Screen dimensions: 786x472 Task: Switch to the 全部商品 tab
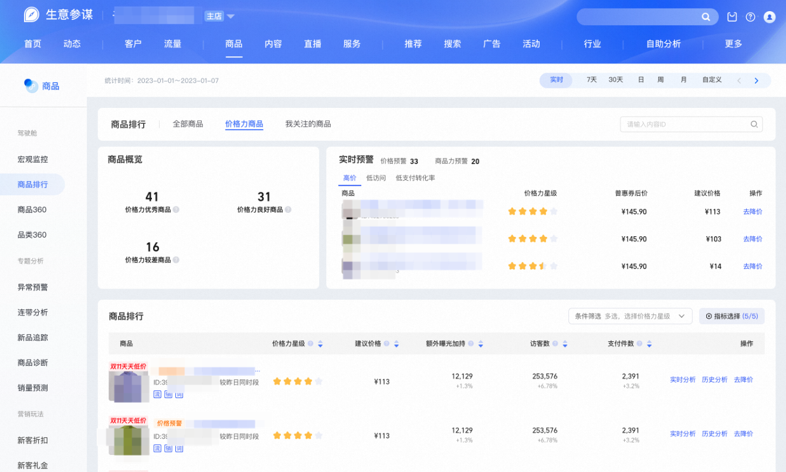pyautogui.click(x=188, y=124)
